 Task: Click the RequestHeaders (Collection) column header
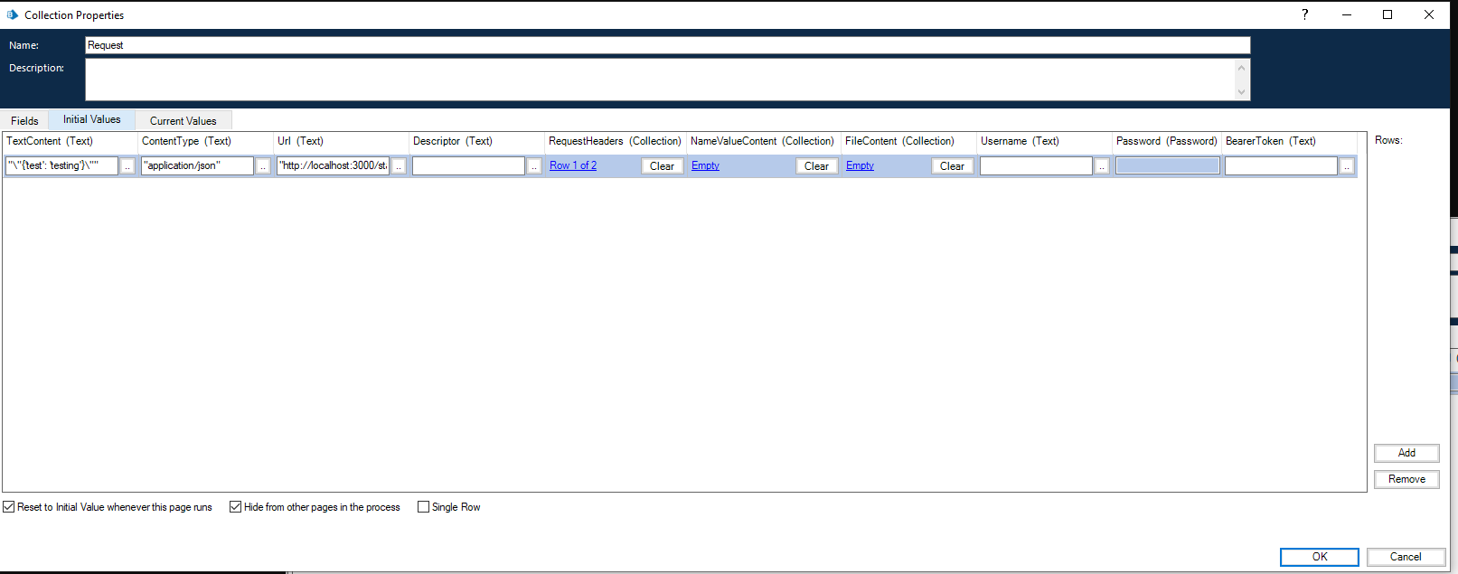point(615,142)
